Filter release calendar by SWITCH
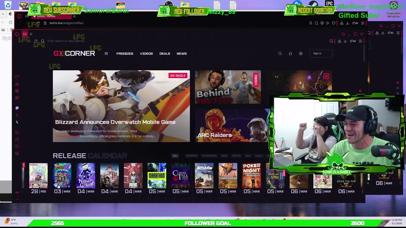The image size is (406, 228). [236, 156]
